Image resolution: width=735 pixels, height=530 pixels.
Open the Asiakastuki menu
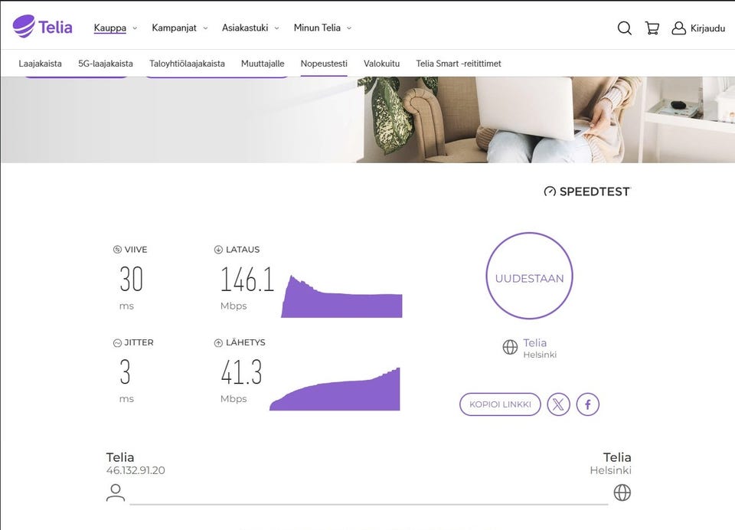[245, 28]
